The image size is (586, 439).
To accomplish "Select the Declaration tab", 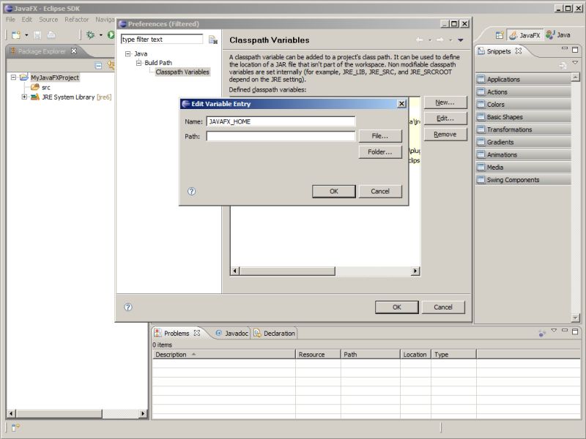I will 275,334.
